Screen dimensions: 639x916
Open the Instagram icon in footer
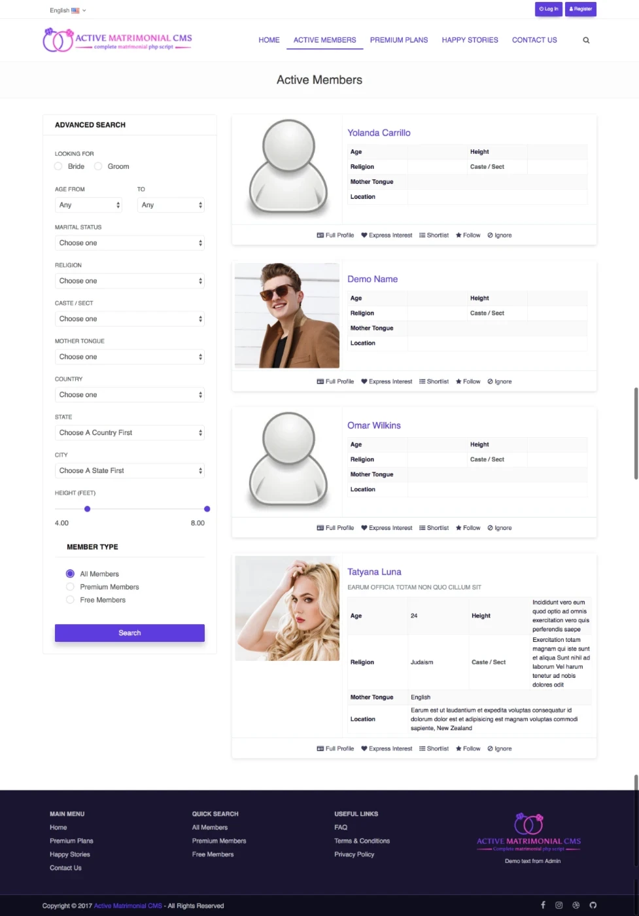tap(559, 905)
